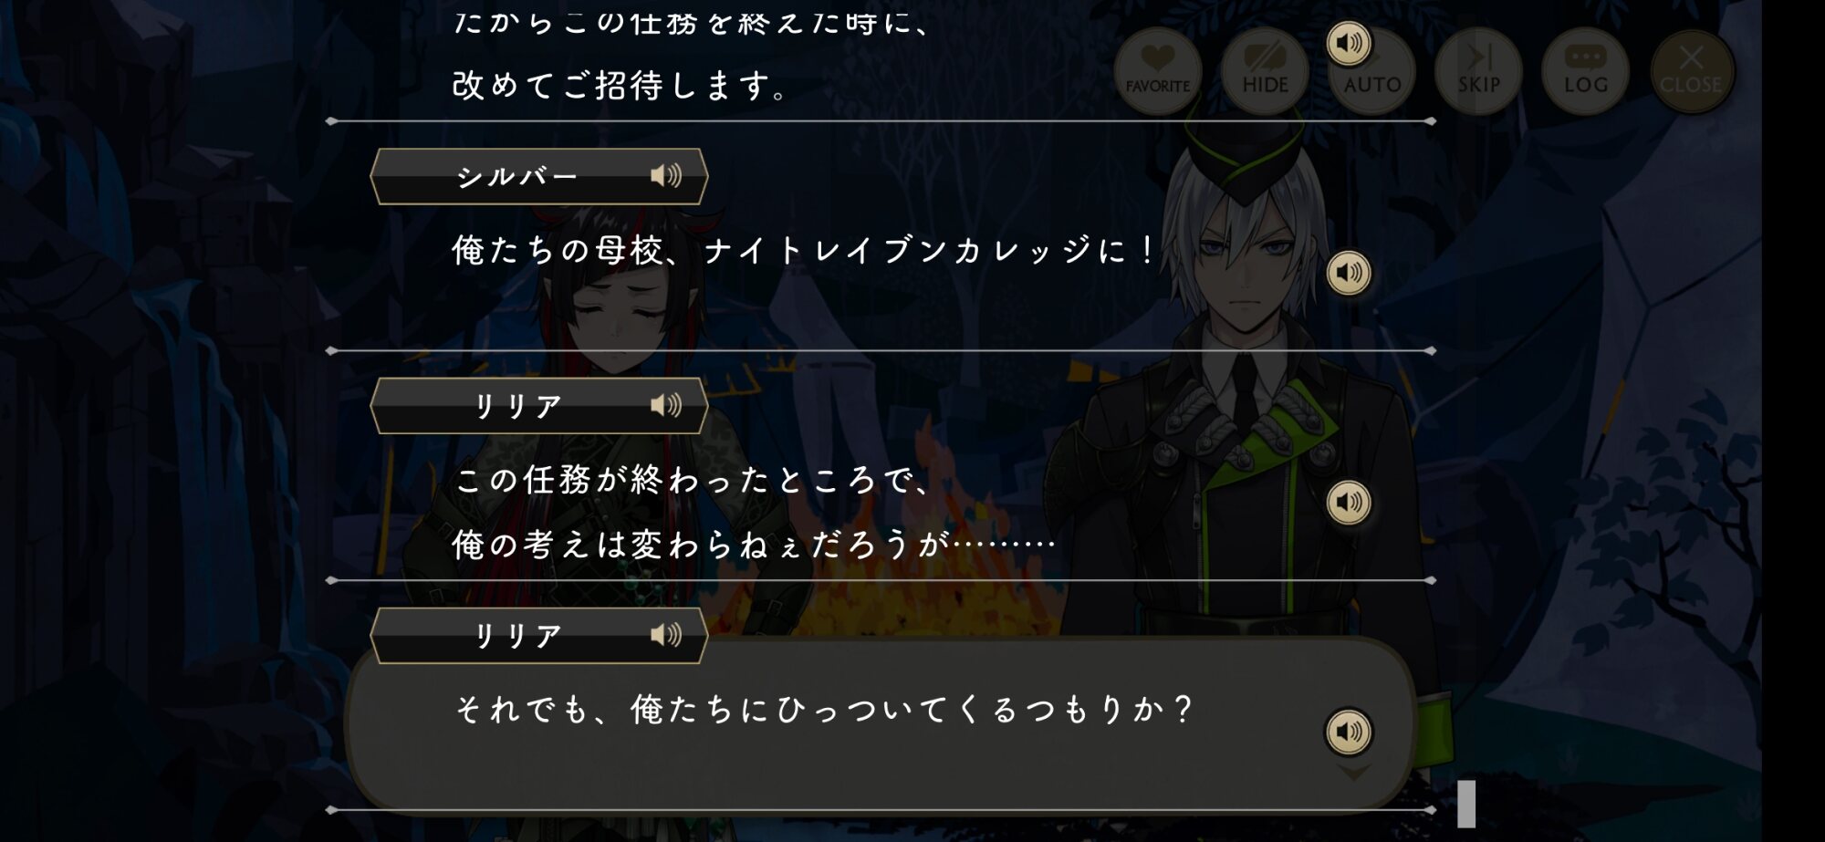Play round speaker beside ナイトレイブンカレッジ line
1825x842 pixels.
[1349, 273]
